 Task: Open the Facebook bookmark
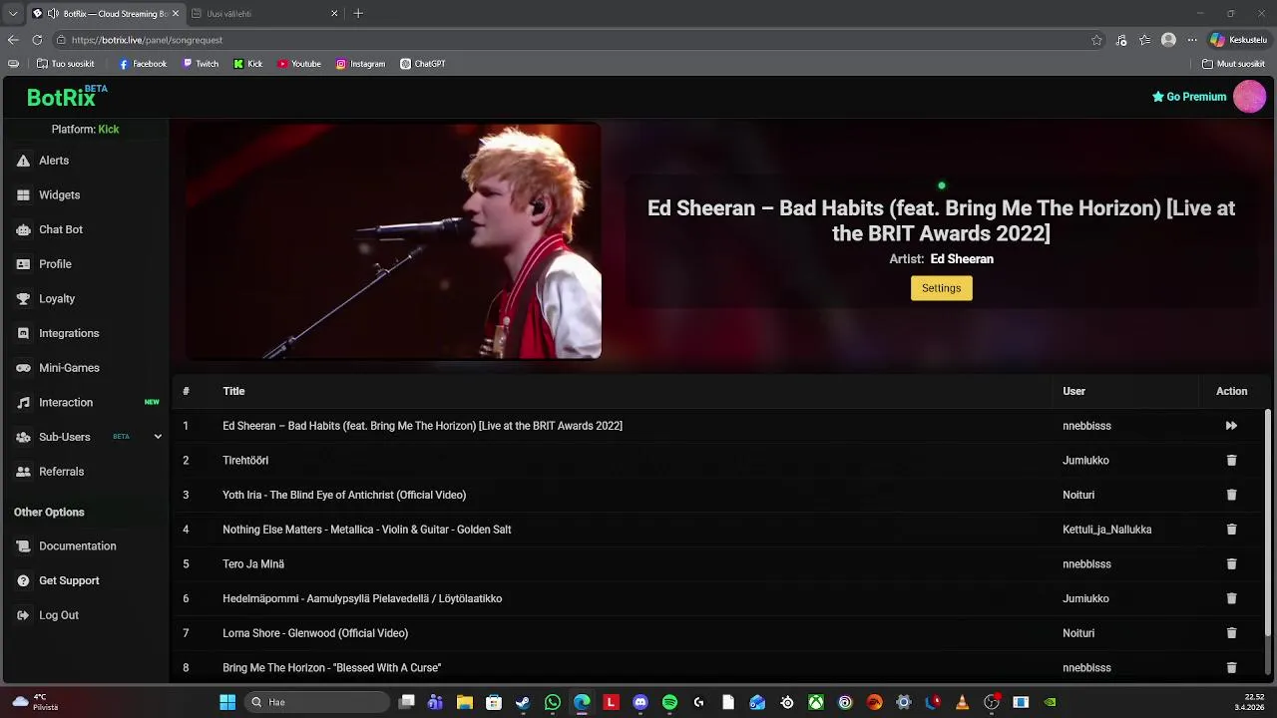pyautogui.click(x=143, y=64)
